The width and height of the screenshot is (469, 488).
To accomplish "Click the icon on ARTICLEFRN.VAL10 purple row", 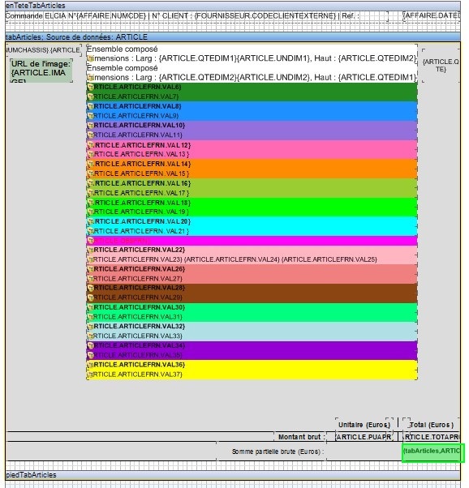I will (90, 126).
